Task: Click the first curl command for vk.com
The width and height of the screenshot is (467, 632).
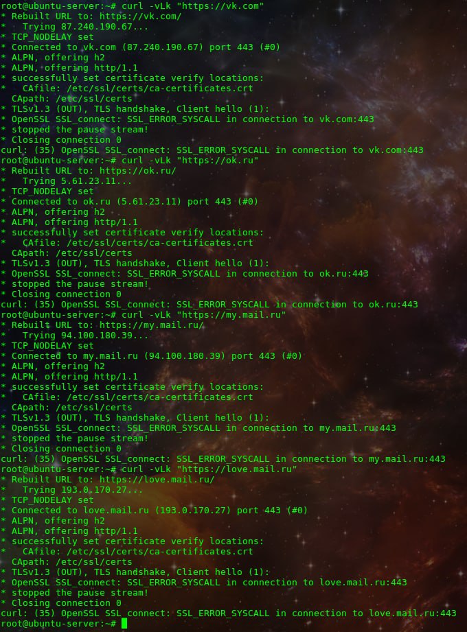Action: [193, 6]
